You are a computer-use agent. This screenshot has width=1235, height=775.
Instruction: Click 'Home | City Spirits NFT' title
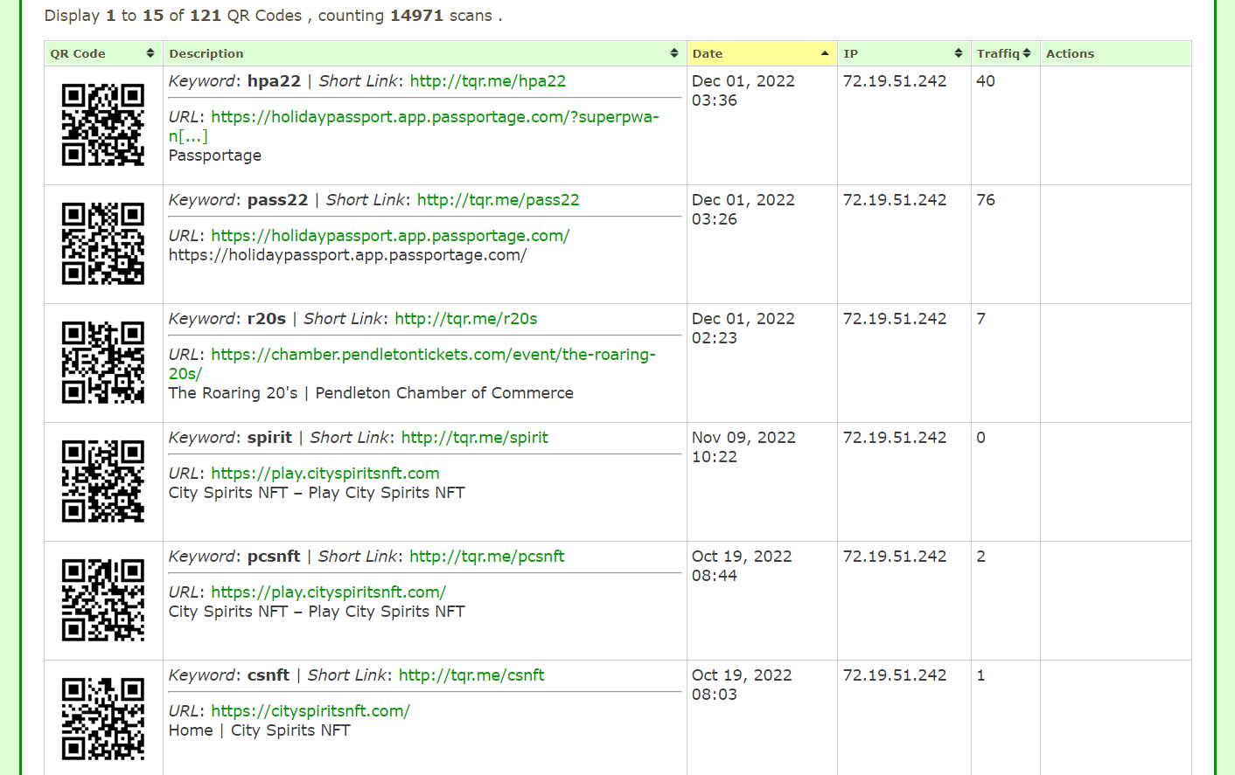pyautogui.click(x=260, y=730)
